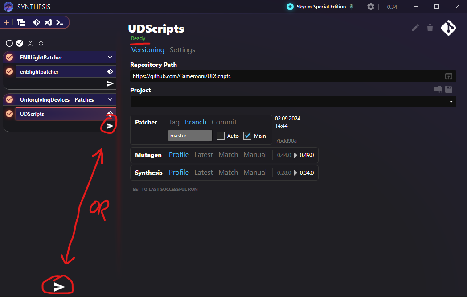The image size is (467, 297).
Task: Select Branch patcher versioning
Action: click(x=195, y=122)
